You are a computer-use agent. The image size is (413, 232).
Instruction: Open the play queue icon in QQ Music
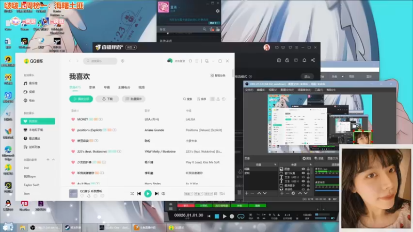[222, 194]
